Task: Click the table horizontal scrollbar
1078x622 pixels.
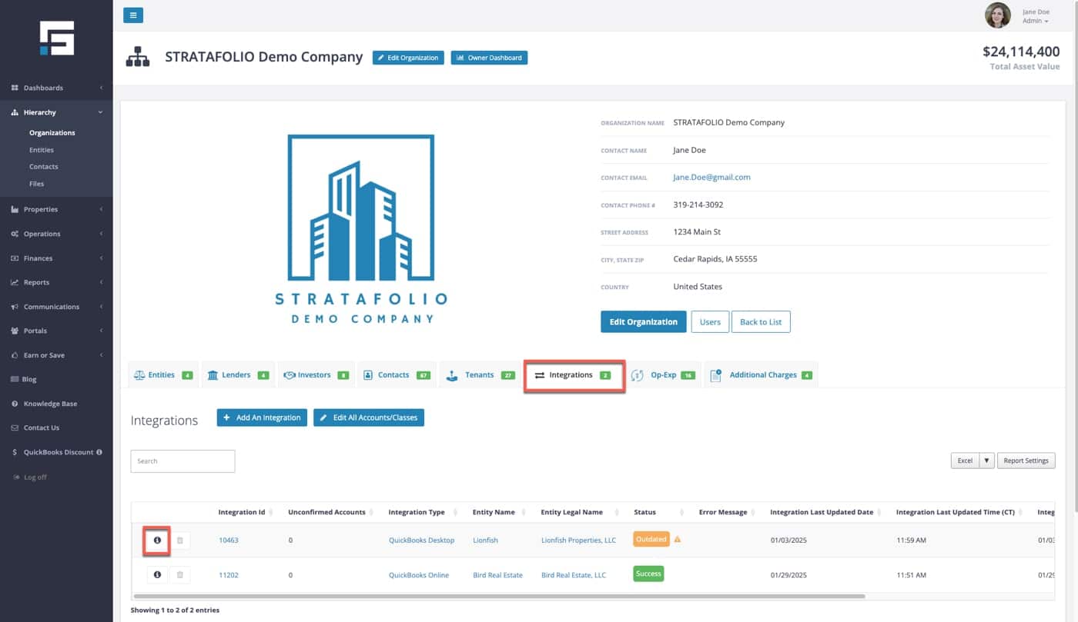Action: click(499, 596)
